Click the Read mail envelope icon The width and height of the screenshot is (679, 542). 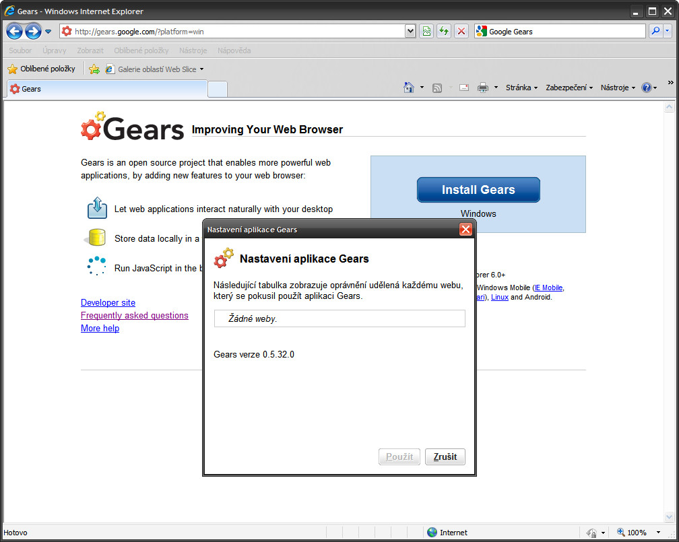(x=464, y=88)
